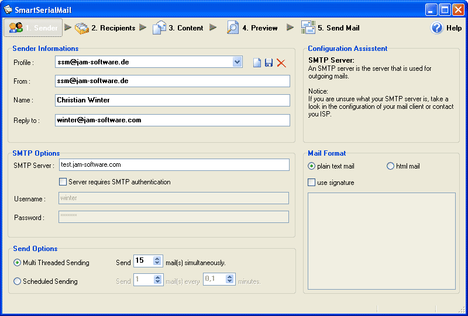The image size is (468, 316).
Task: Click the Sender people icon
Action: pos(16,28)
